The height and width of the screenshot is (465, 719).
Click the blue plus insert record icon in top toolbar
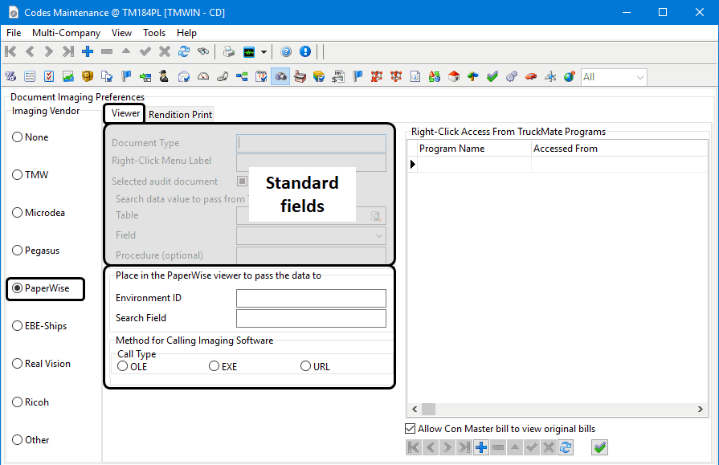pos(87,51)
